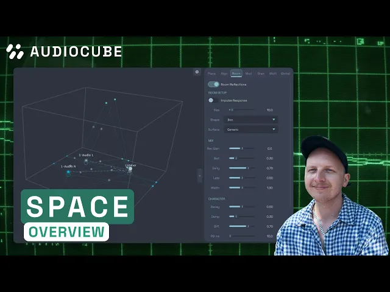Click the CHARACTER section heading
Viewport: 390px width, 292px height.
pyautogui.click(x=217, y=199)
